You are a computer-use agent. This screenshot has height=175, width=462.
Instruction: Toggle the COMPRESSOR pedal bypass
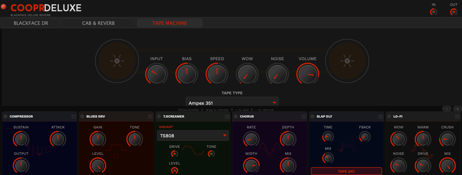[5, 116]
